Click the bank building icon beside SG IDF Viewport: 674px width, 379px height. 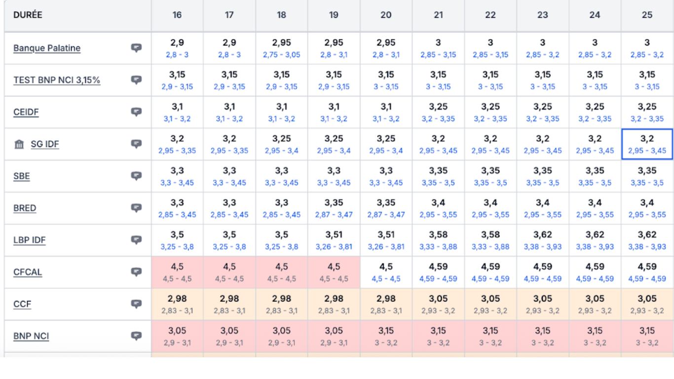click(19, 144)
